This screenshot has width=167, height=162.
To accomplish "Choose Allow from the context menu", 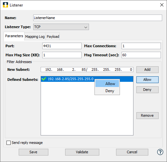I will tap(107, 84).
